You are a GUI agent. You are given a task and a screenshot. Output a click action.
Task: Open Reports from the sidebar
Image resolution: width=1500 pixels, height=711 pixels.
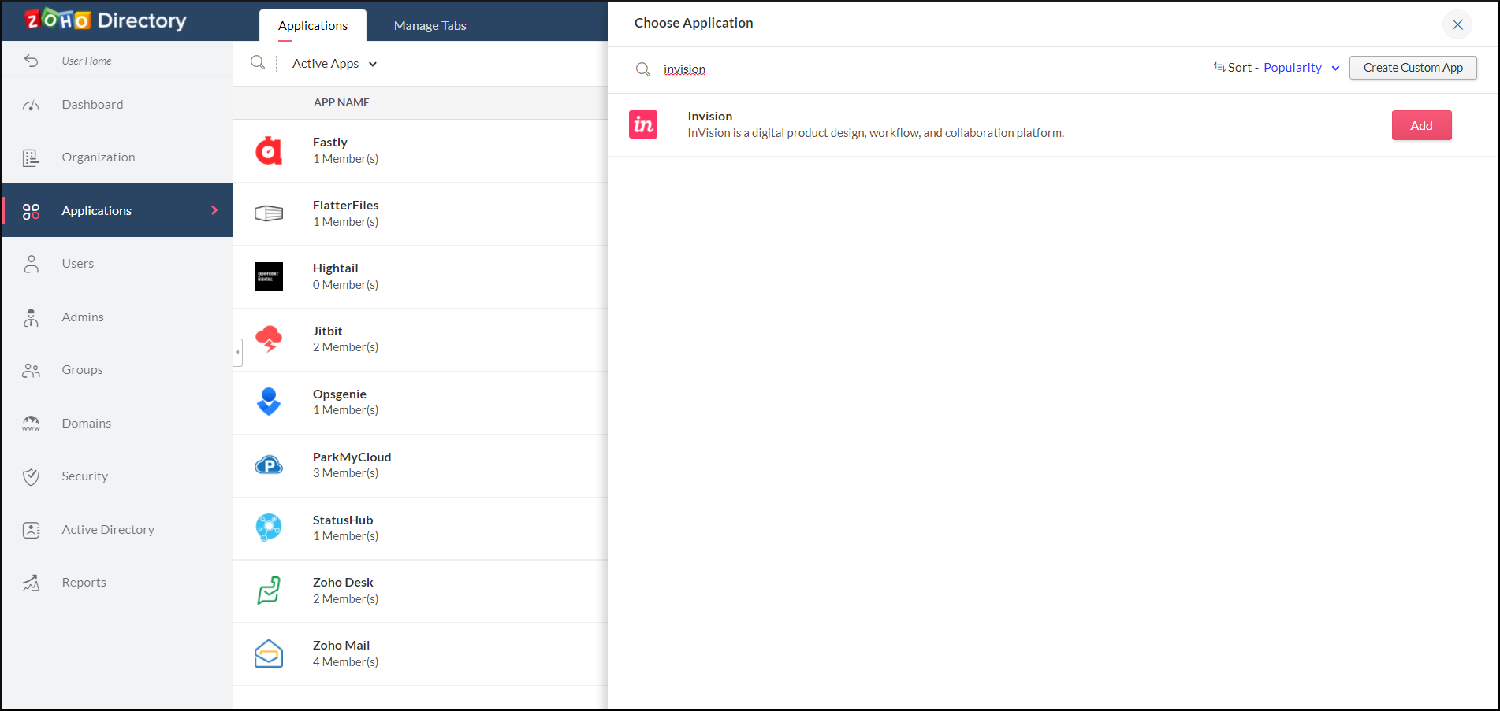click(118, 583)
